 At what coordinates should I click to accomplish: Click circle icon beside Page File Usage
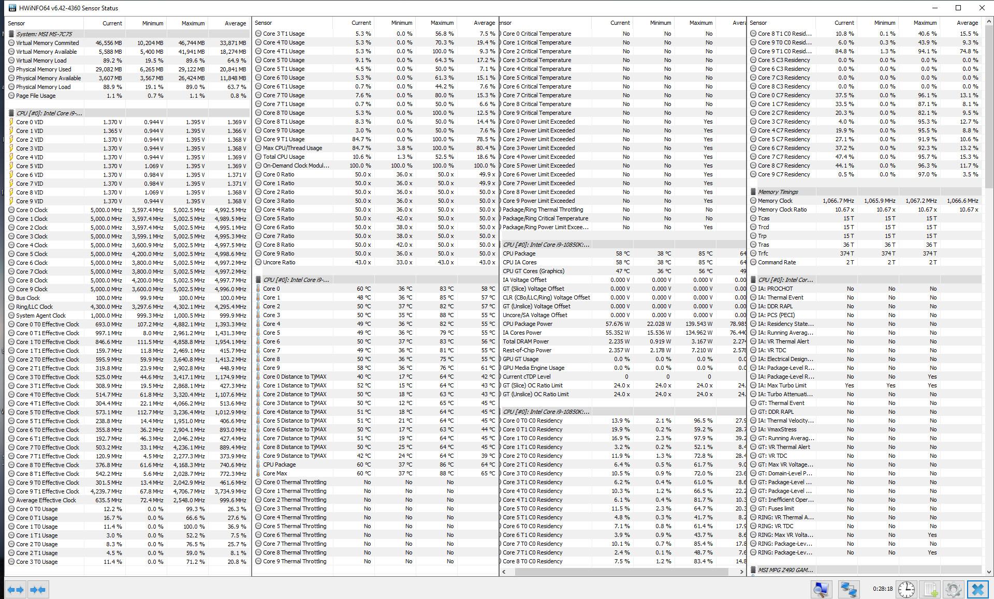coord(11,96)
